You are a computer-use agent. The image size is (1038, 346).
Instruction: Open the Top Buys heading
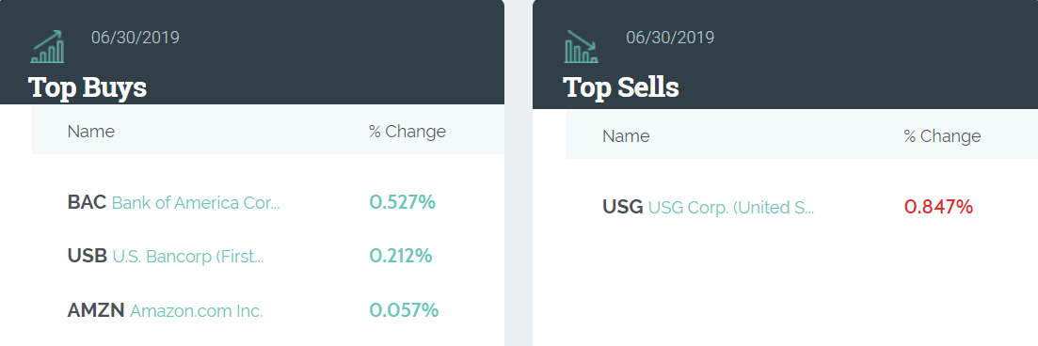click(88, 87)
